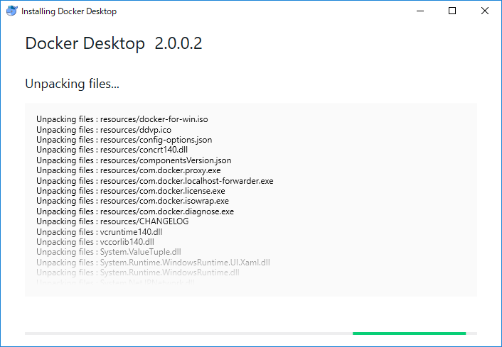Screen dimensions: 502x347
Task: Select log line System.Runtime.WindowsRuntime.dll
Action: pos(138,272)
